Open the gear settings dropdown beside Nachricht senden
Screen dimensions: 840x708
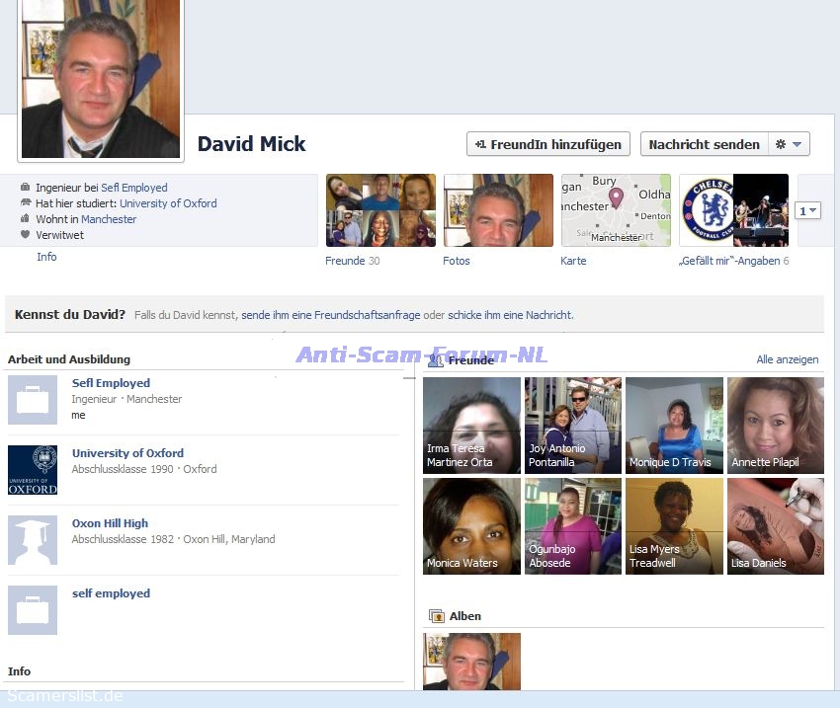coord(790,144)
